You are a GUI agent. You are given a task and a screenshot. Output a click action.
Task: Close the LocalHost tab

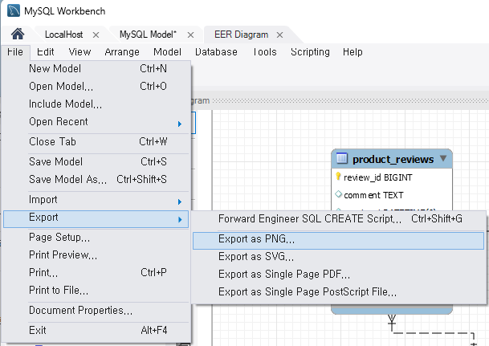point(96,35)
